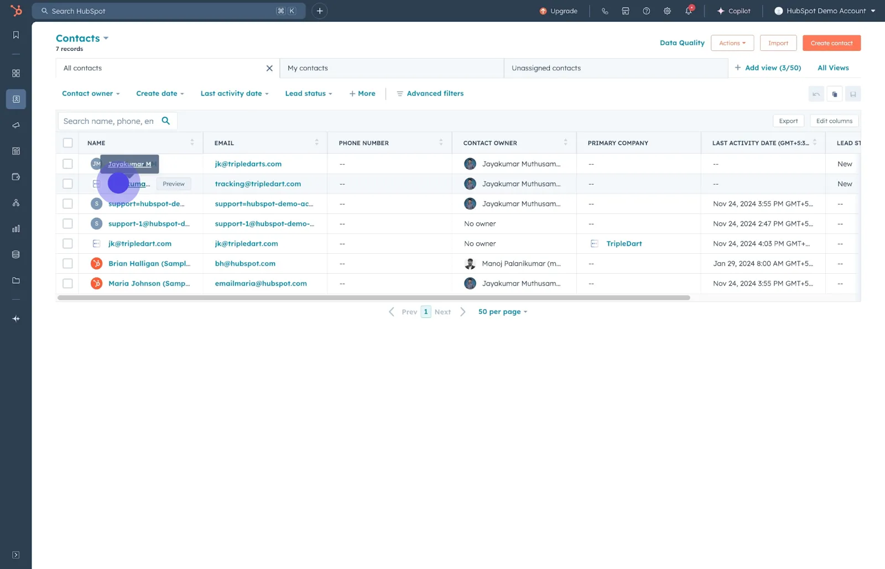Click the plus quick-create button in top bar

(320, 11)
